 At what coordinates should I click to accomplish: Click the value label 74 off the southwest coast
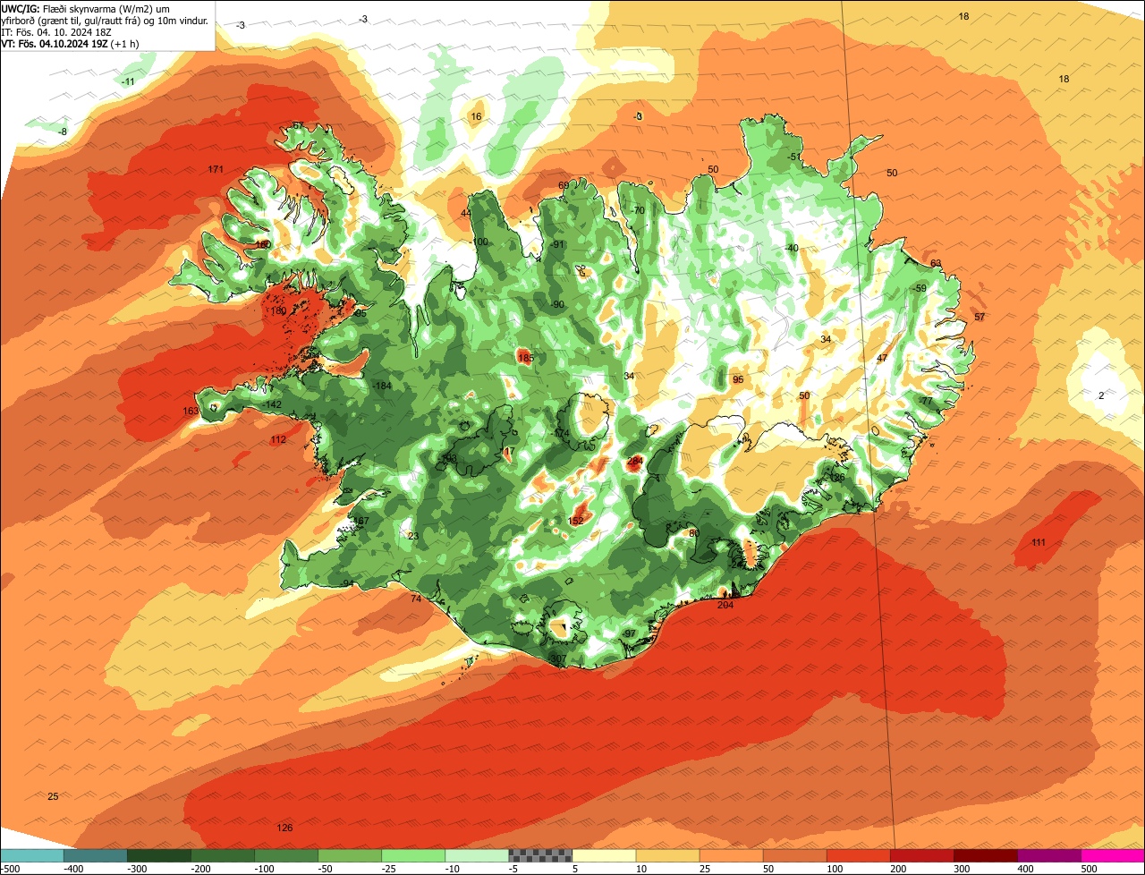(x=416, y=599)
